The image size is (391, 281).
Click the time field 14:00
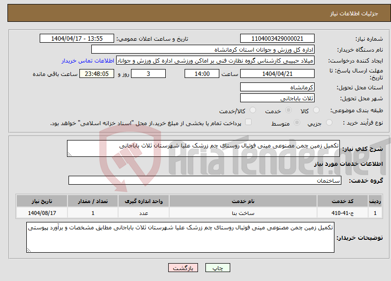[x=202, y=73]
